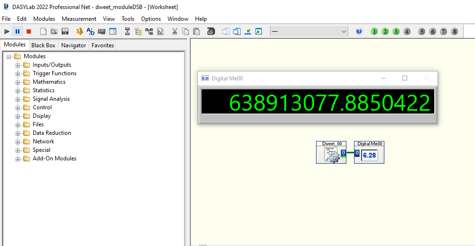Click the orange pyramid toolbar icon
This screenshot has width=475, height=246.
[79, 31]
